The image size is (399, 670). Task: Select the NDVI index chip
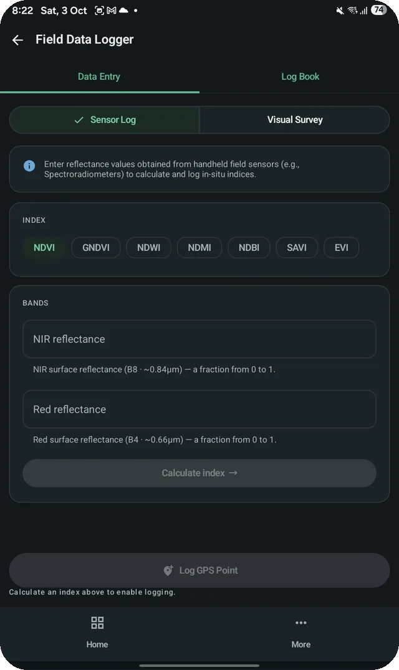click(44, 247)
